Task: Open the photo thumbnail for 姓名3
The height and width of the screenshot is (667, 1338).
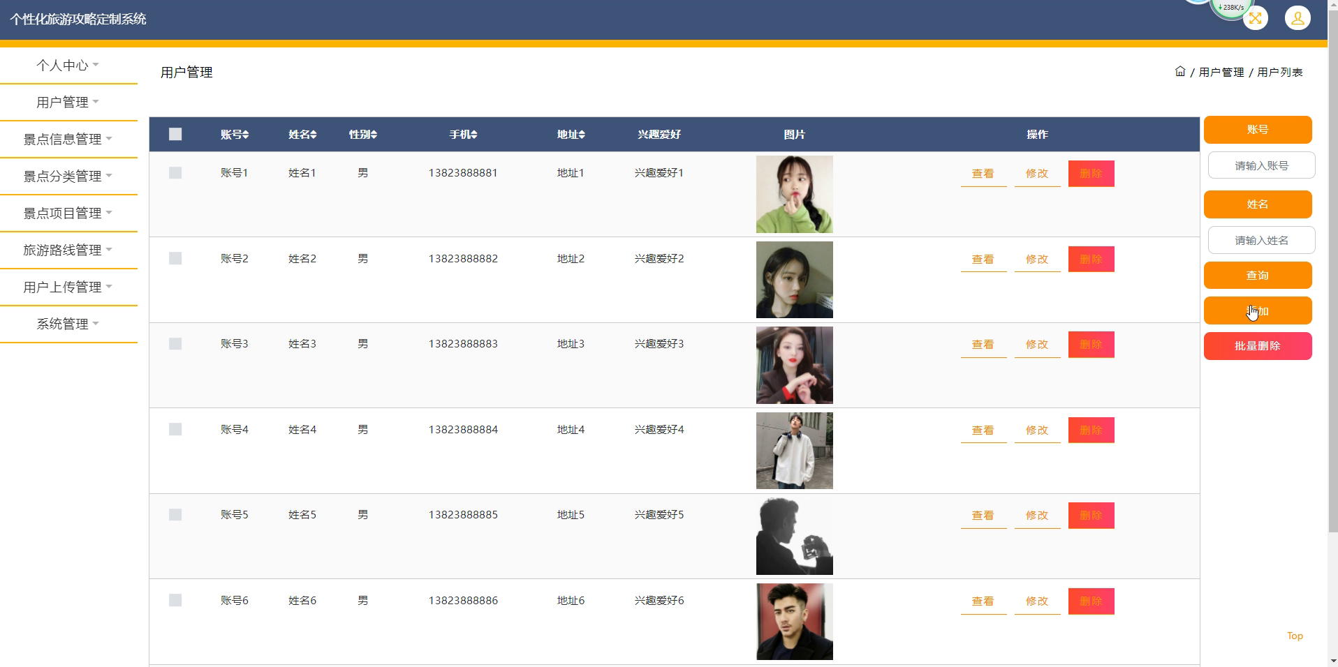Action: pos(795,365)
